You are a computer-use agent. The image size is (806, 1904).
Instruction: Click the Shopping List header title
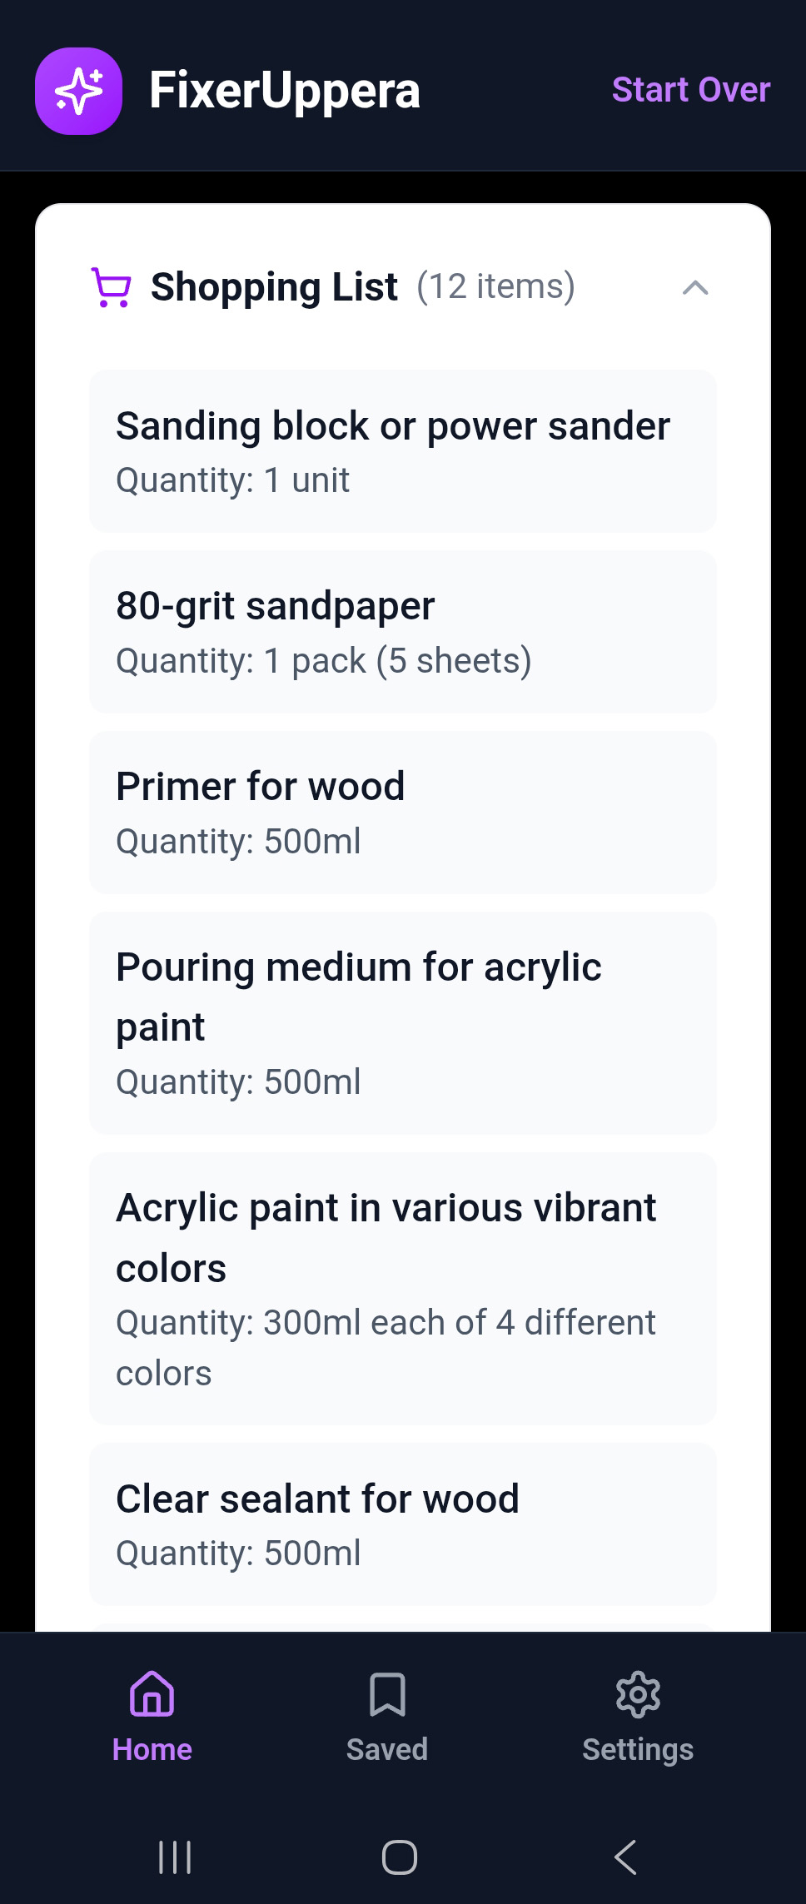274,287
